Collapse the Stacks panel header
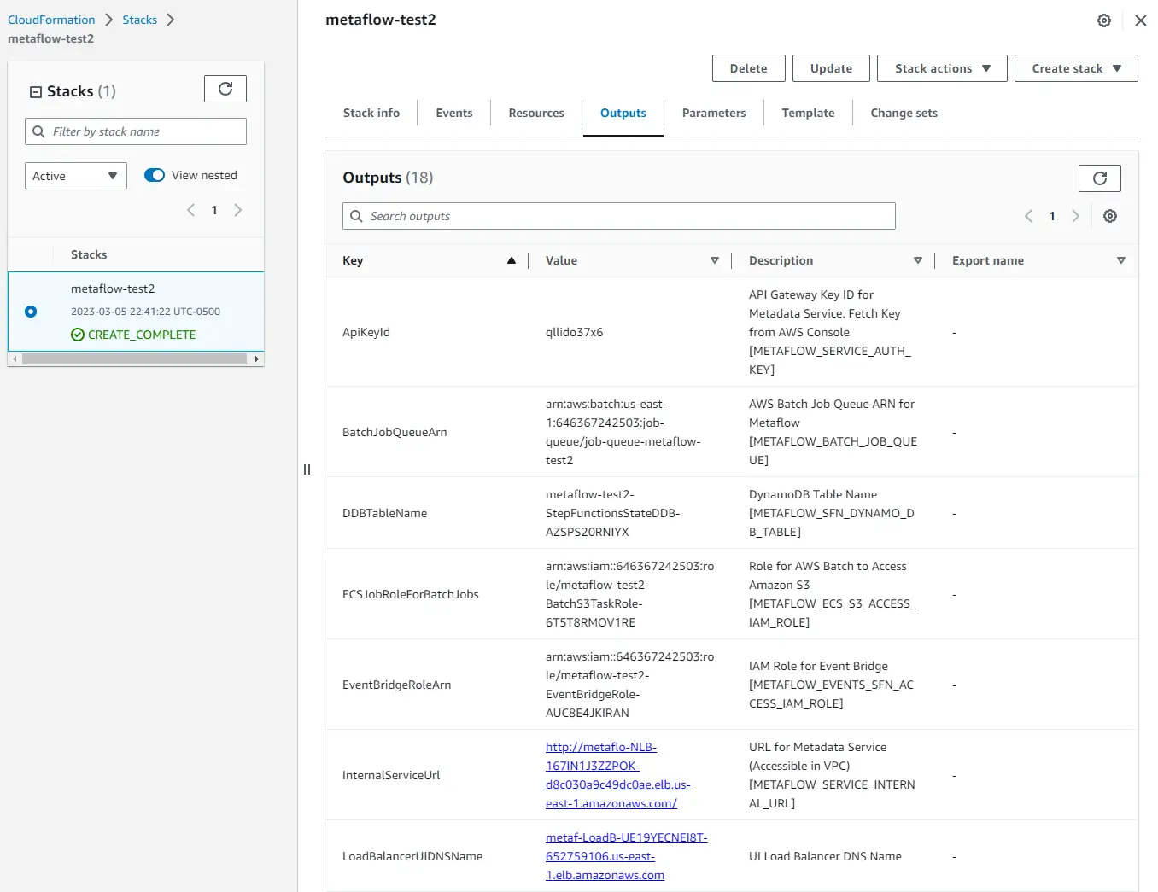Image resolution: width=1158 pixels, height=892 pixels. coord(36,92)
